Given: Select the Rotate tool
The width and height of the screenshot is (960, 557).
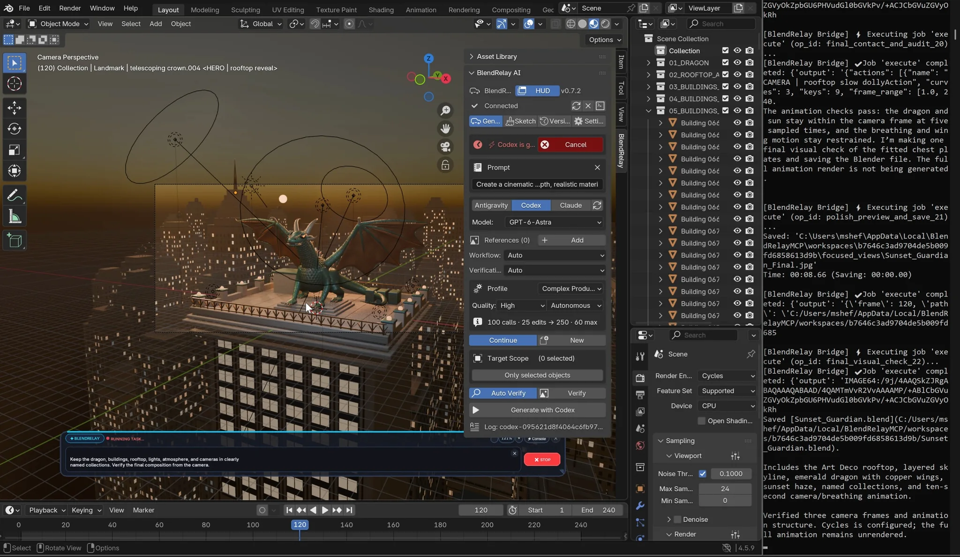Looking at the screenshot, I should coord(15,129).
